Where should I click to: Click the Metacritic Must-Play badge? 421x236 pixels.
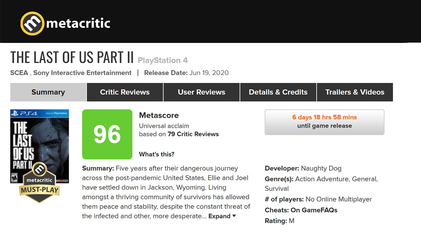(x=39, y=183)
